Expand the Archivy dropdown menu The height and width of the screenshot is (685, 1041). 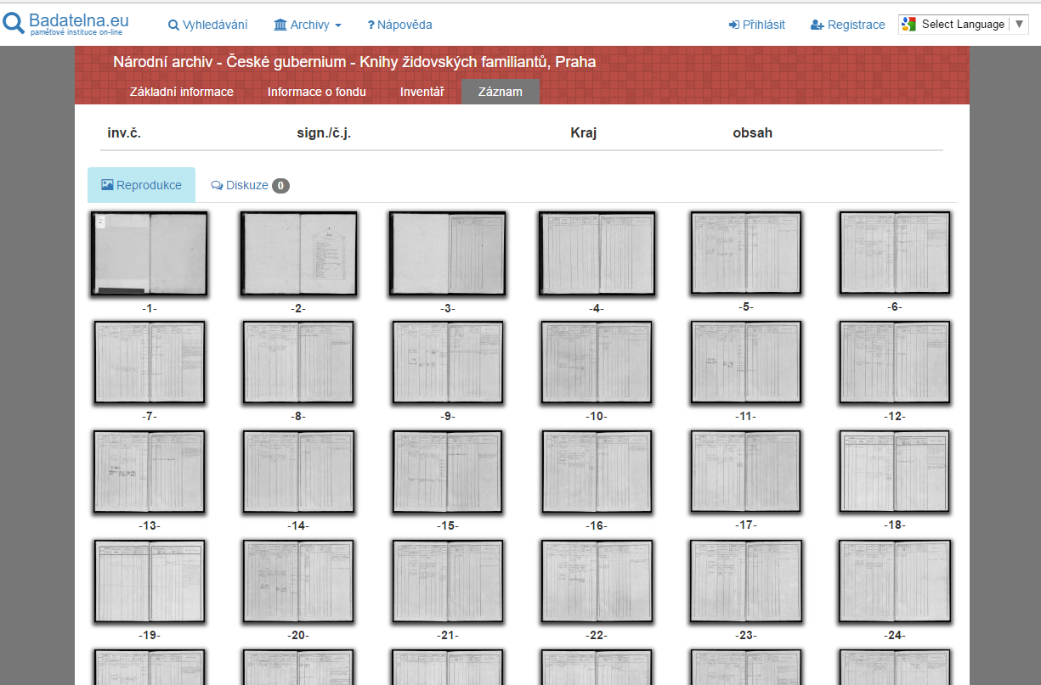[308, 25]
